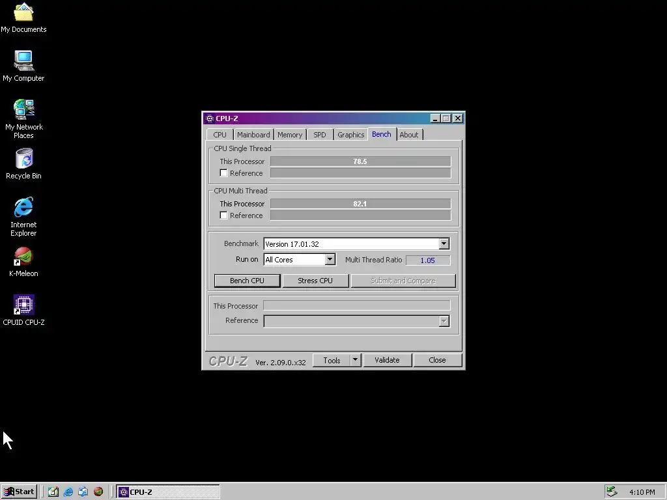Click the empty Multi Thread Reference bar
This screenshot has height=500, width=667.
(x=360, y=215)
